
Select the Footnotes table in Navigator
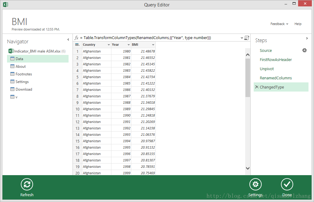pyautogui.click(x=38, y=74)
